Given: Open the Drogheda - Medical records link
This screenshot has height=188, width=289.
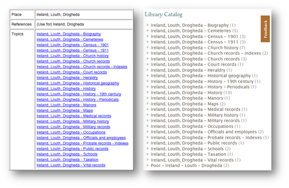Looking at the screenshot, I should coord(74,116).
